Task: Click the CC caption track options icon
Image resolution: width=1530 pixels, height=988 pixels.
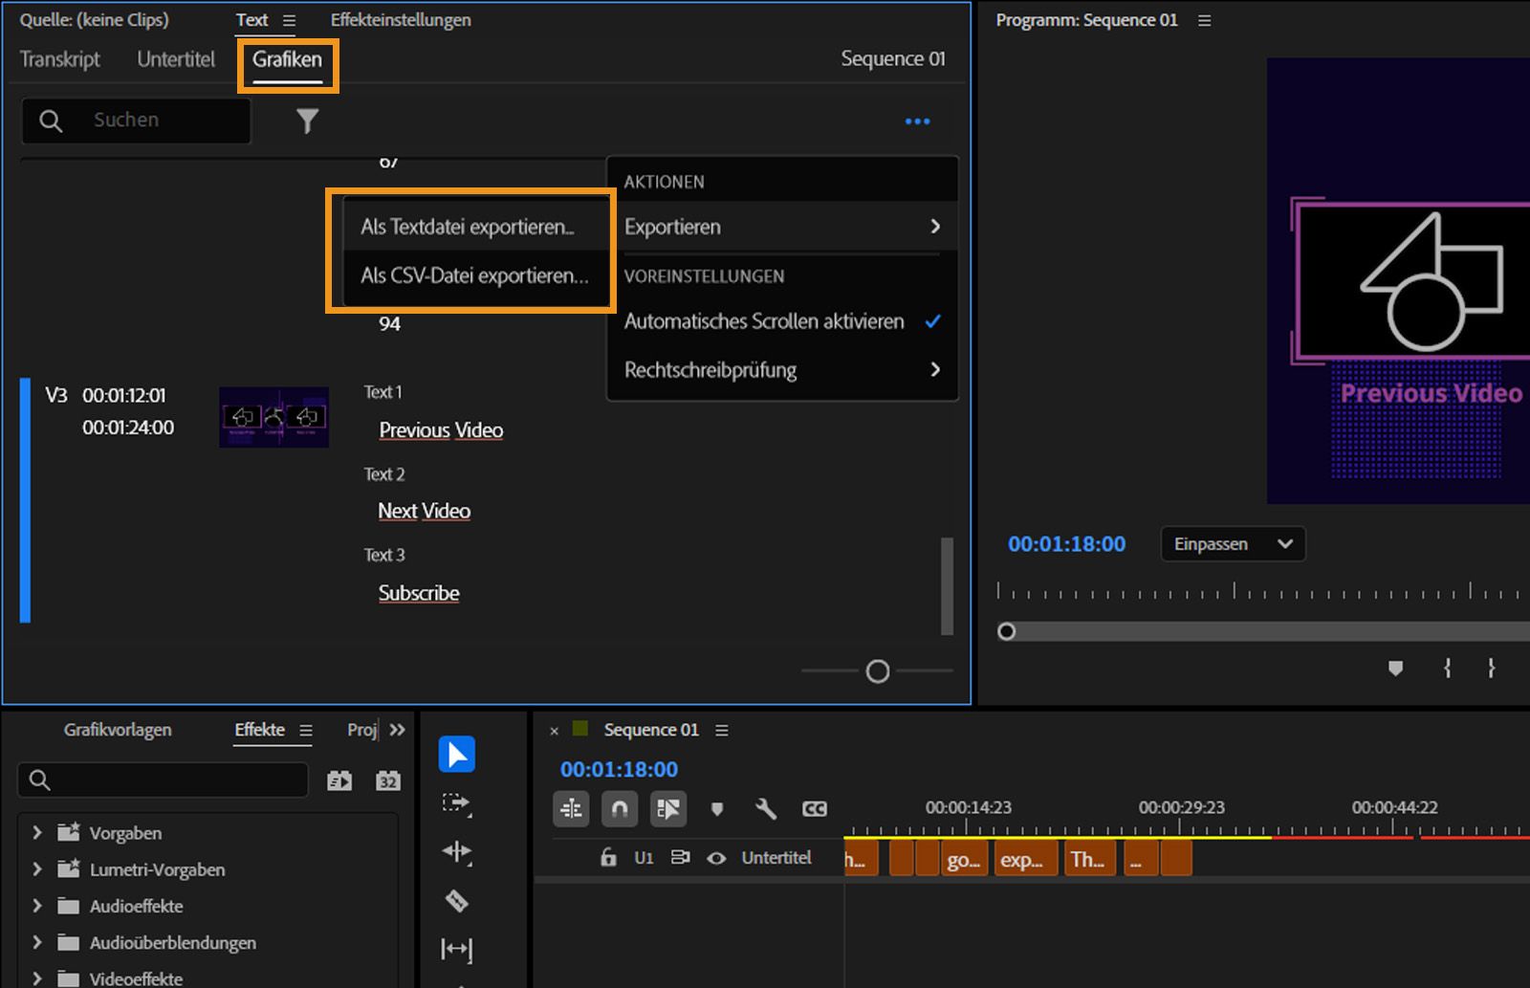Action: point(814,809)
